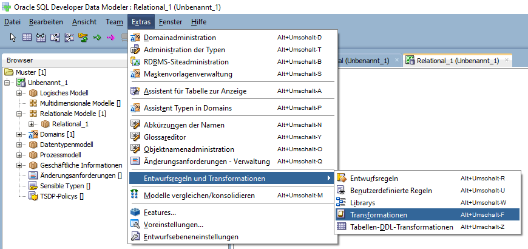This screenshot has width=528, height=249.
Task: Click the Glossareditor icon
Action: pos(135,137)
